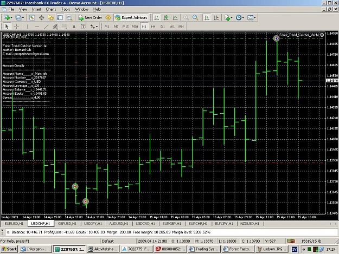This screenshot has width=339, height=254.
Task: Toggle the Expert Advisors button
Action: click(131, 18)
